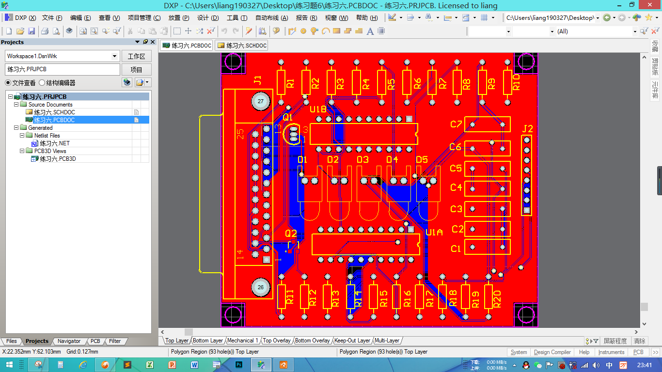
Task: Click the save file icon
Action: pyautogui.click(x=32, y=31)
